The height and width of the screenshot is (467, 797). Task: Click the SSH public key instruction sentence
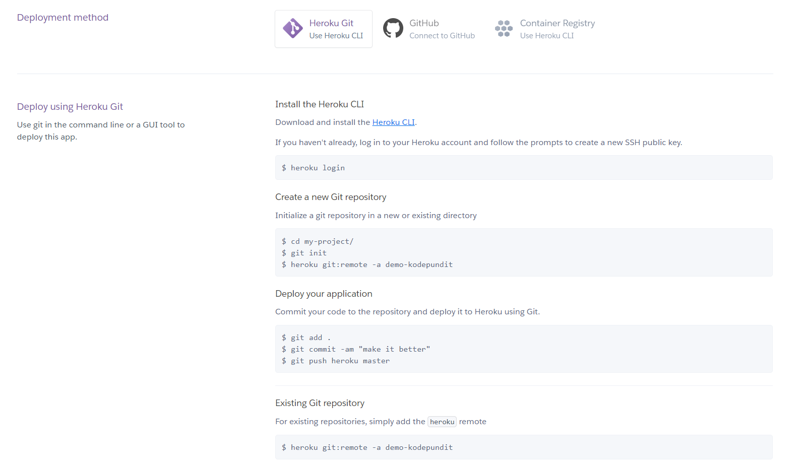click(478, 143)
